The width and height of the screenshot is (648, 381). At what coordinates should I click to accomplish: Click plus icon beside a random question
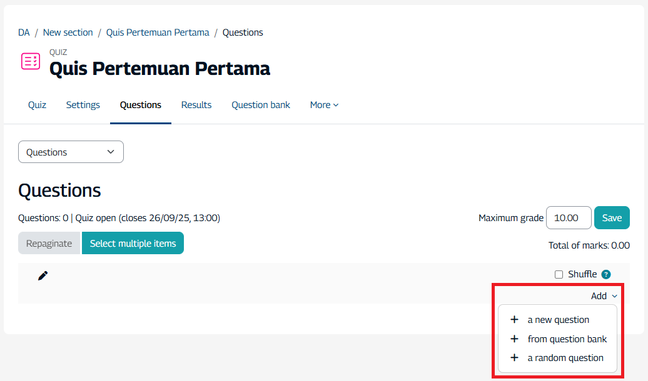(x=515, y=358)
